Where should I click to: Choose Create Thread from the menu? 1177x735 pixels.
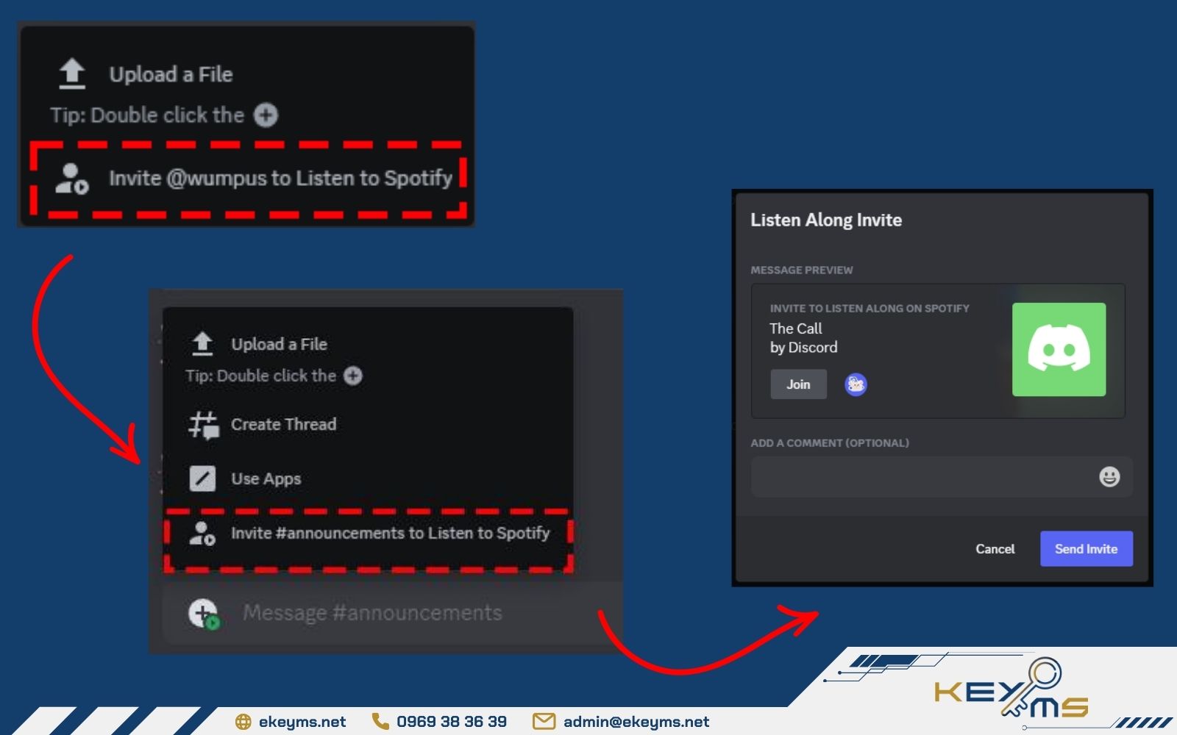click(283, 425)
